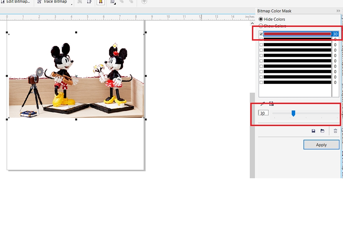Click the circled plus icon in toolbar
This screenshot has width=343, height=229.
144,2
